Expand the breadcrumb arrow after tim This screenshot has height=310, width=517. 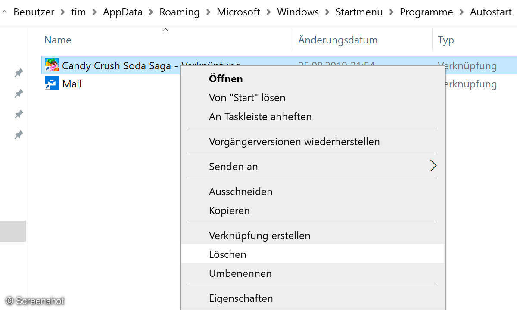point(94,12)
